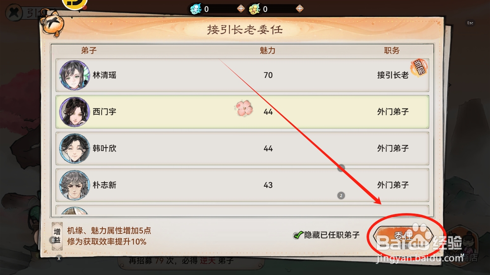Click 西门宇's portrait avatar
The height and width of the screenshot is (275, 490).
pos(74,112)
